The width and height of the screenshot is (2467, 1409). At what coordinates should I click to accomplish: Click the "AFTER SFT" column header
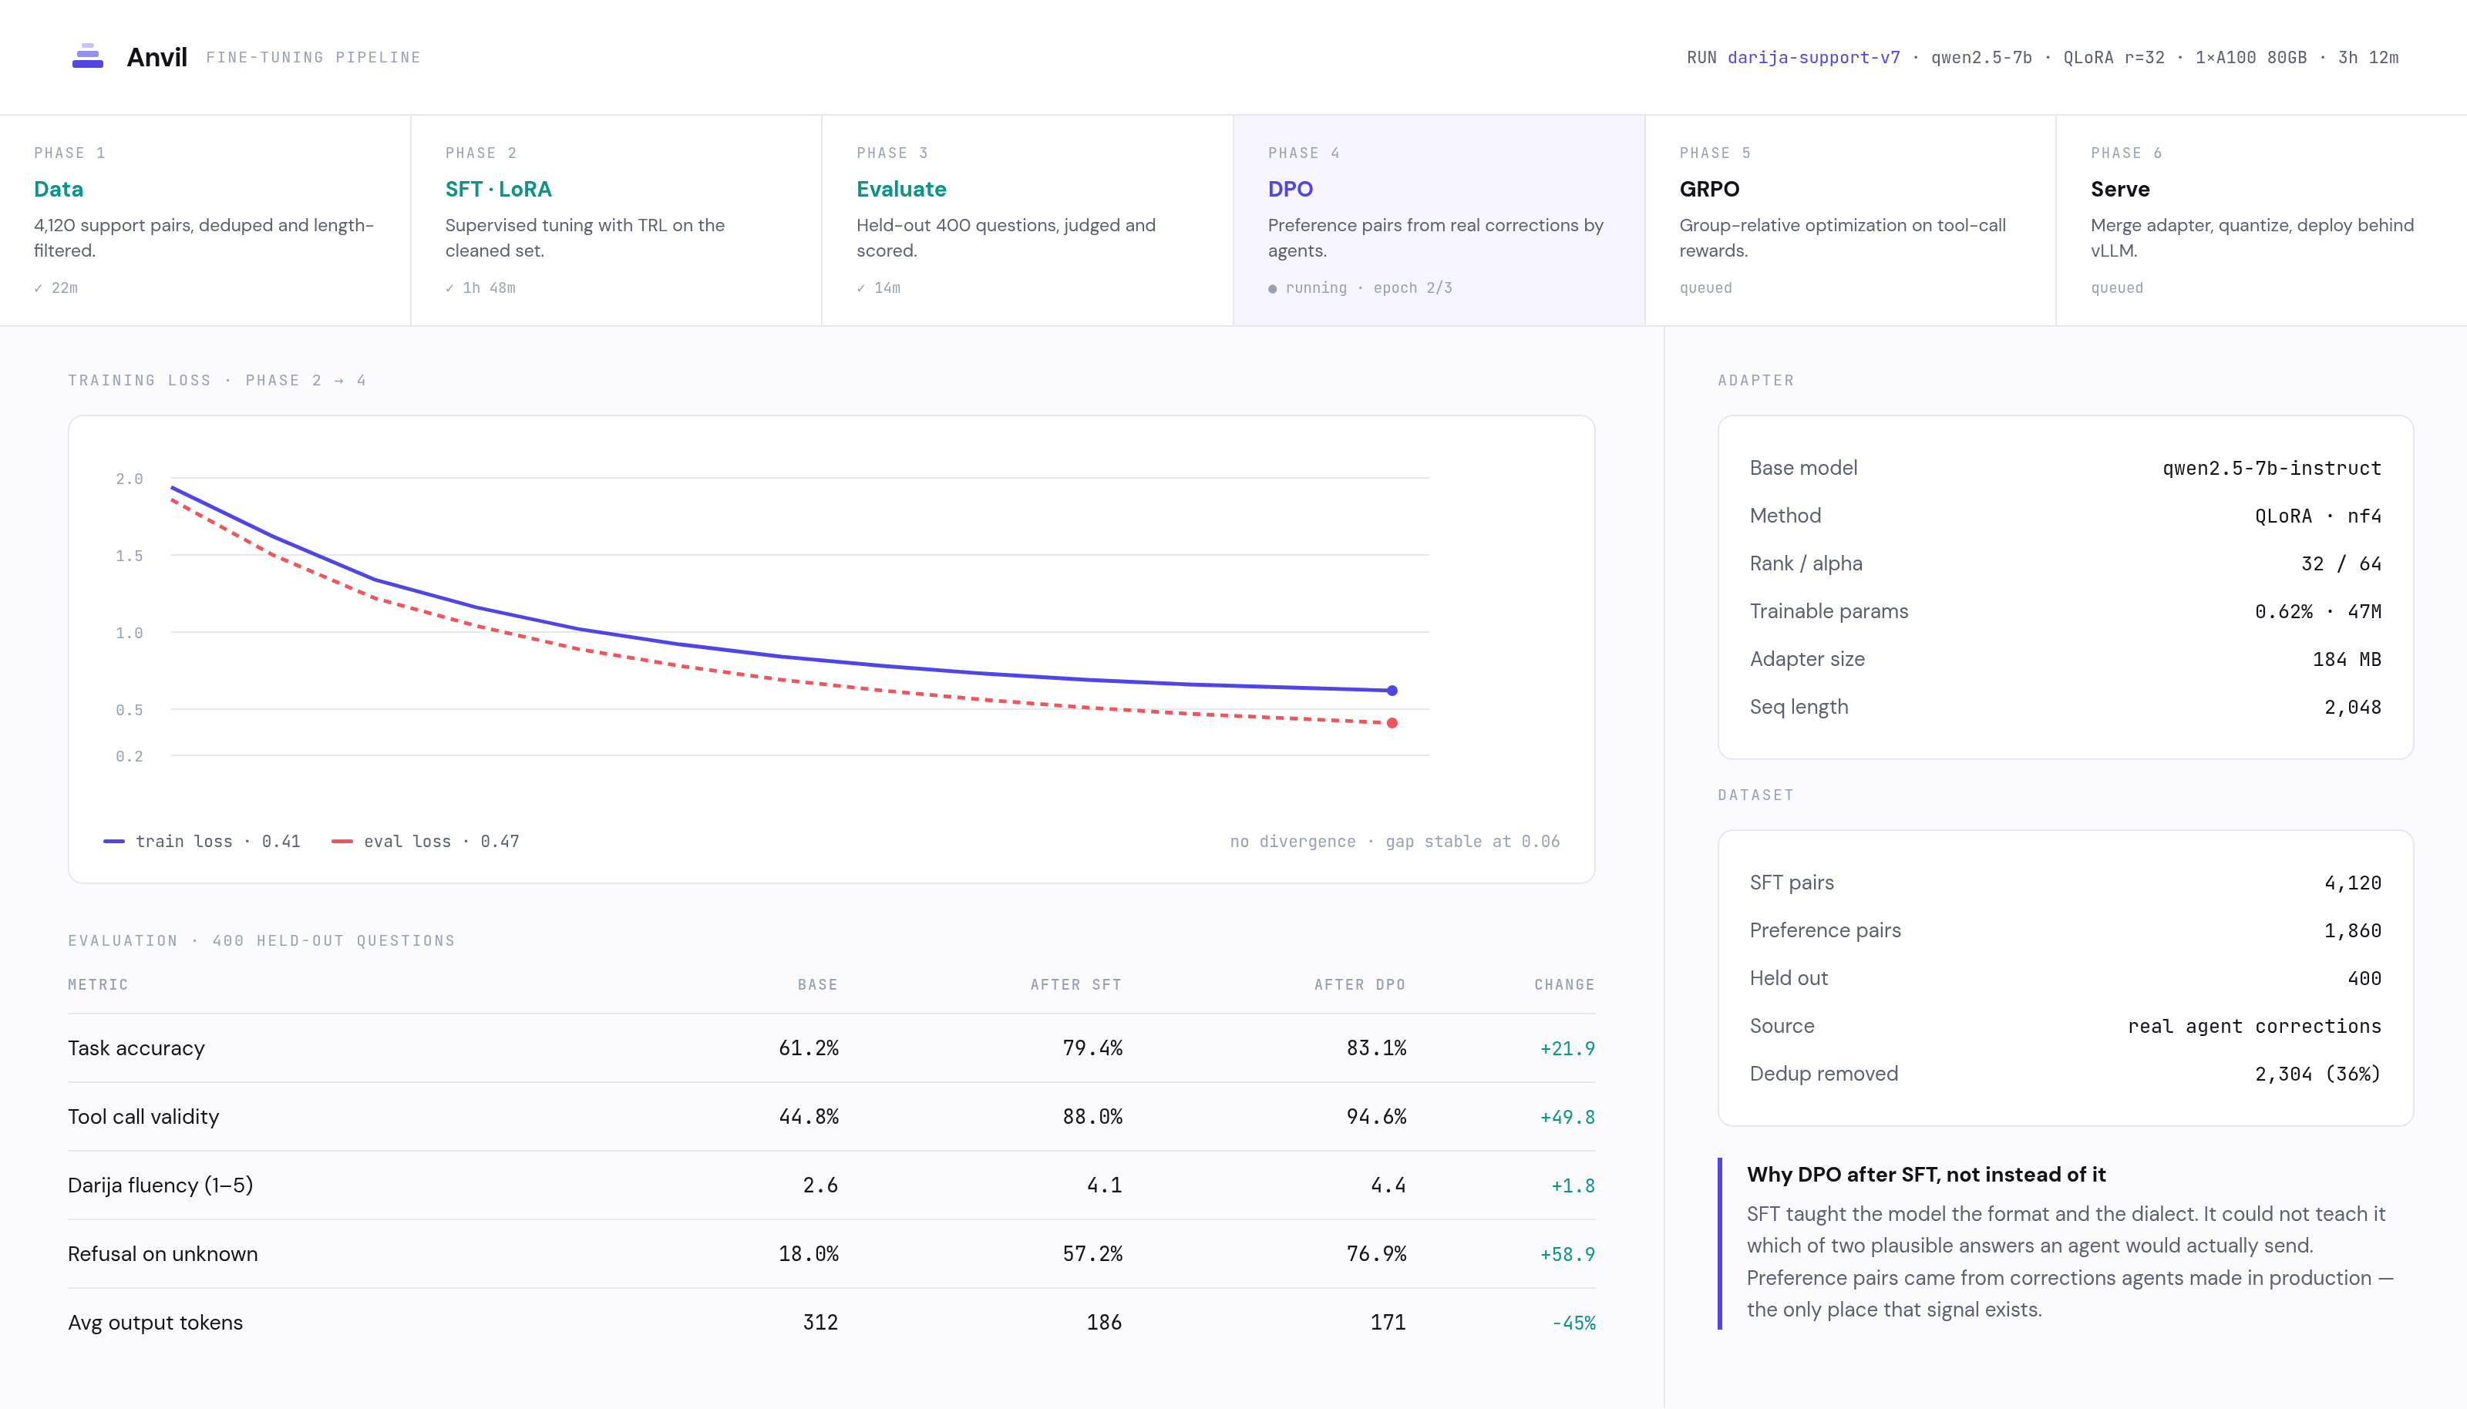[1075, 985]
